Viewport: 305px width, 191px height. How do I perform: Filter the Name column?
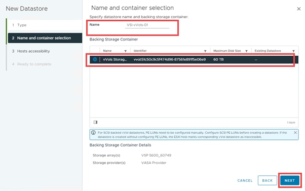(126, 51)
